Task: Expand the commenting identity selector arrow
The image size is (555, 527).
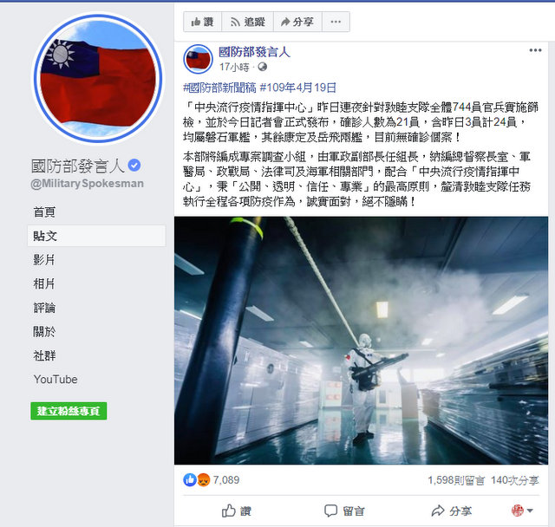Action: point(530,511)
